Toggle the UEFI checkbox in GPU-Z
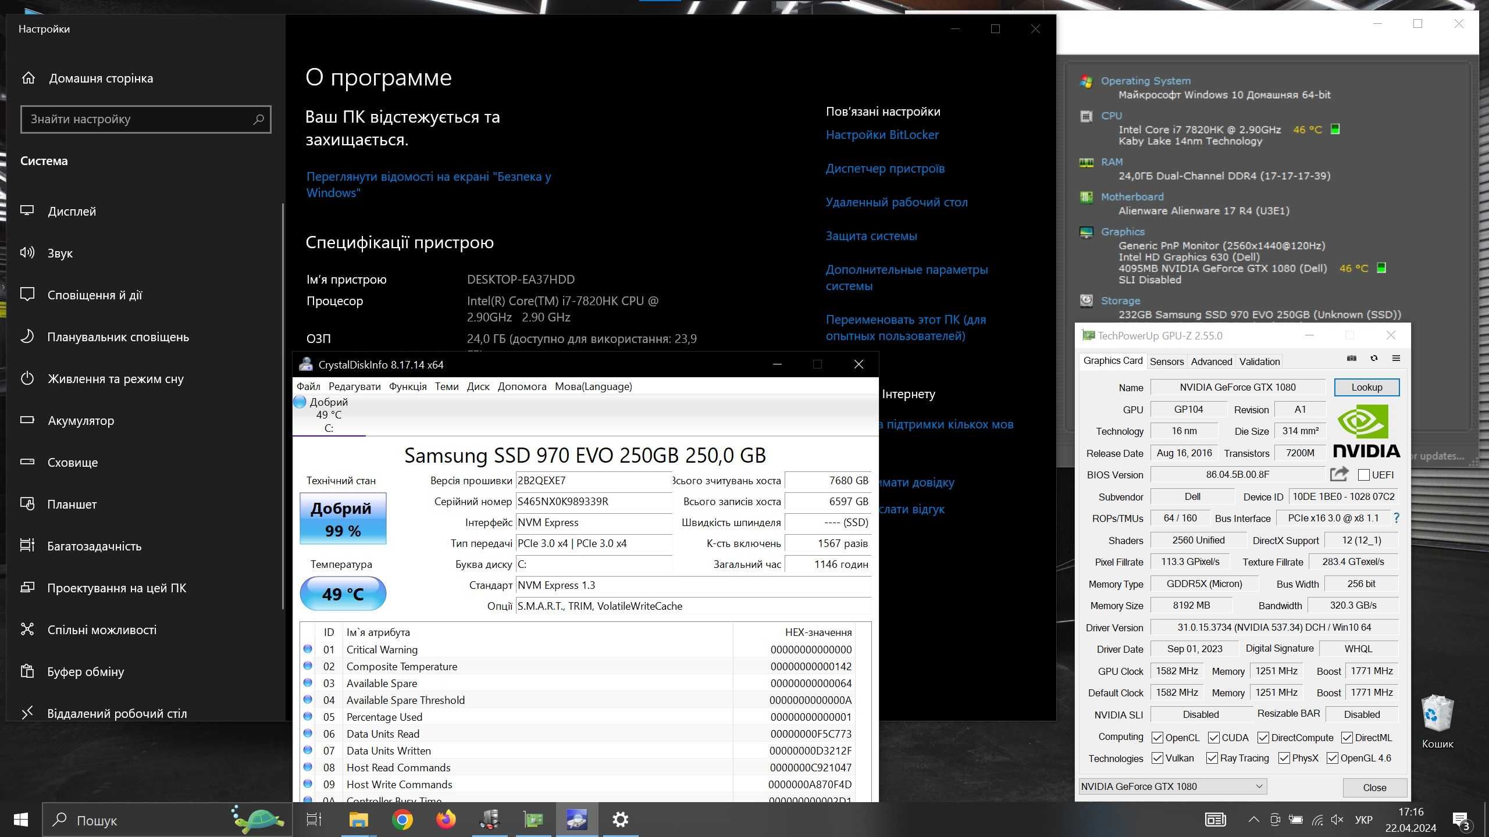This screenshot has height=837, width=1489. pos(1364,475)
